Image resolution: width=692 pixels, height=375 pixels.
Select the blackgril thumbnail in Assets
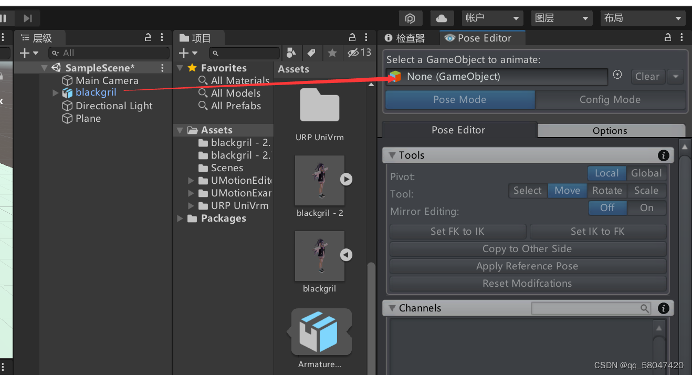coord(319,256)
